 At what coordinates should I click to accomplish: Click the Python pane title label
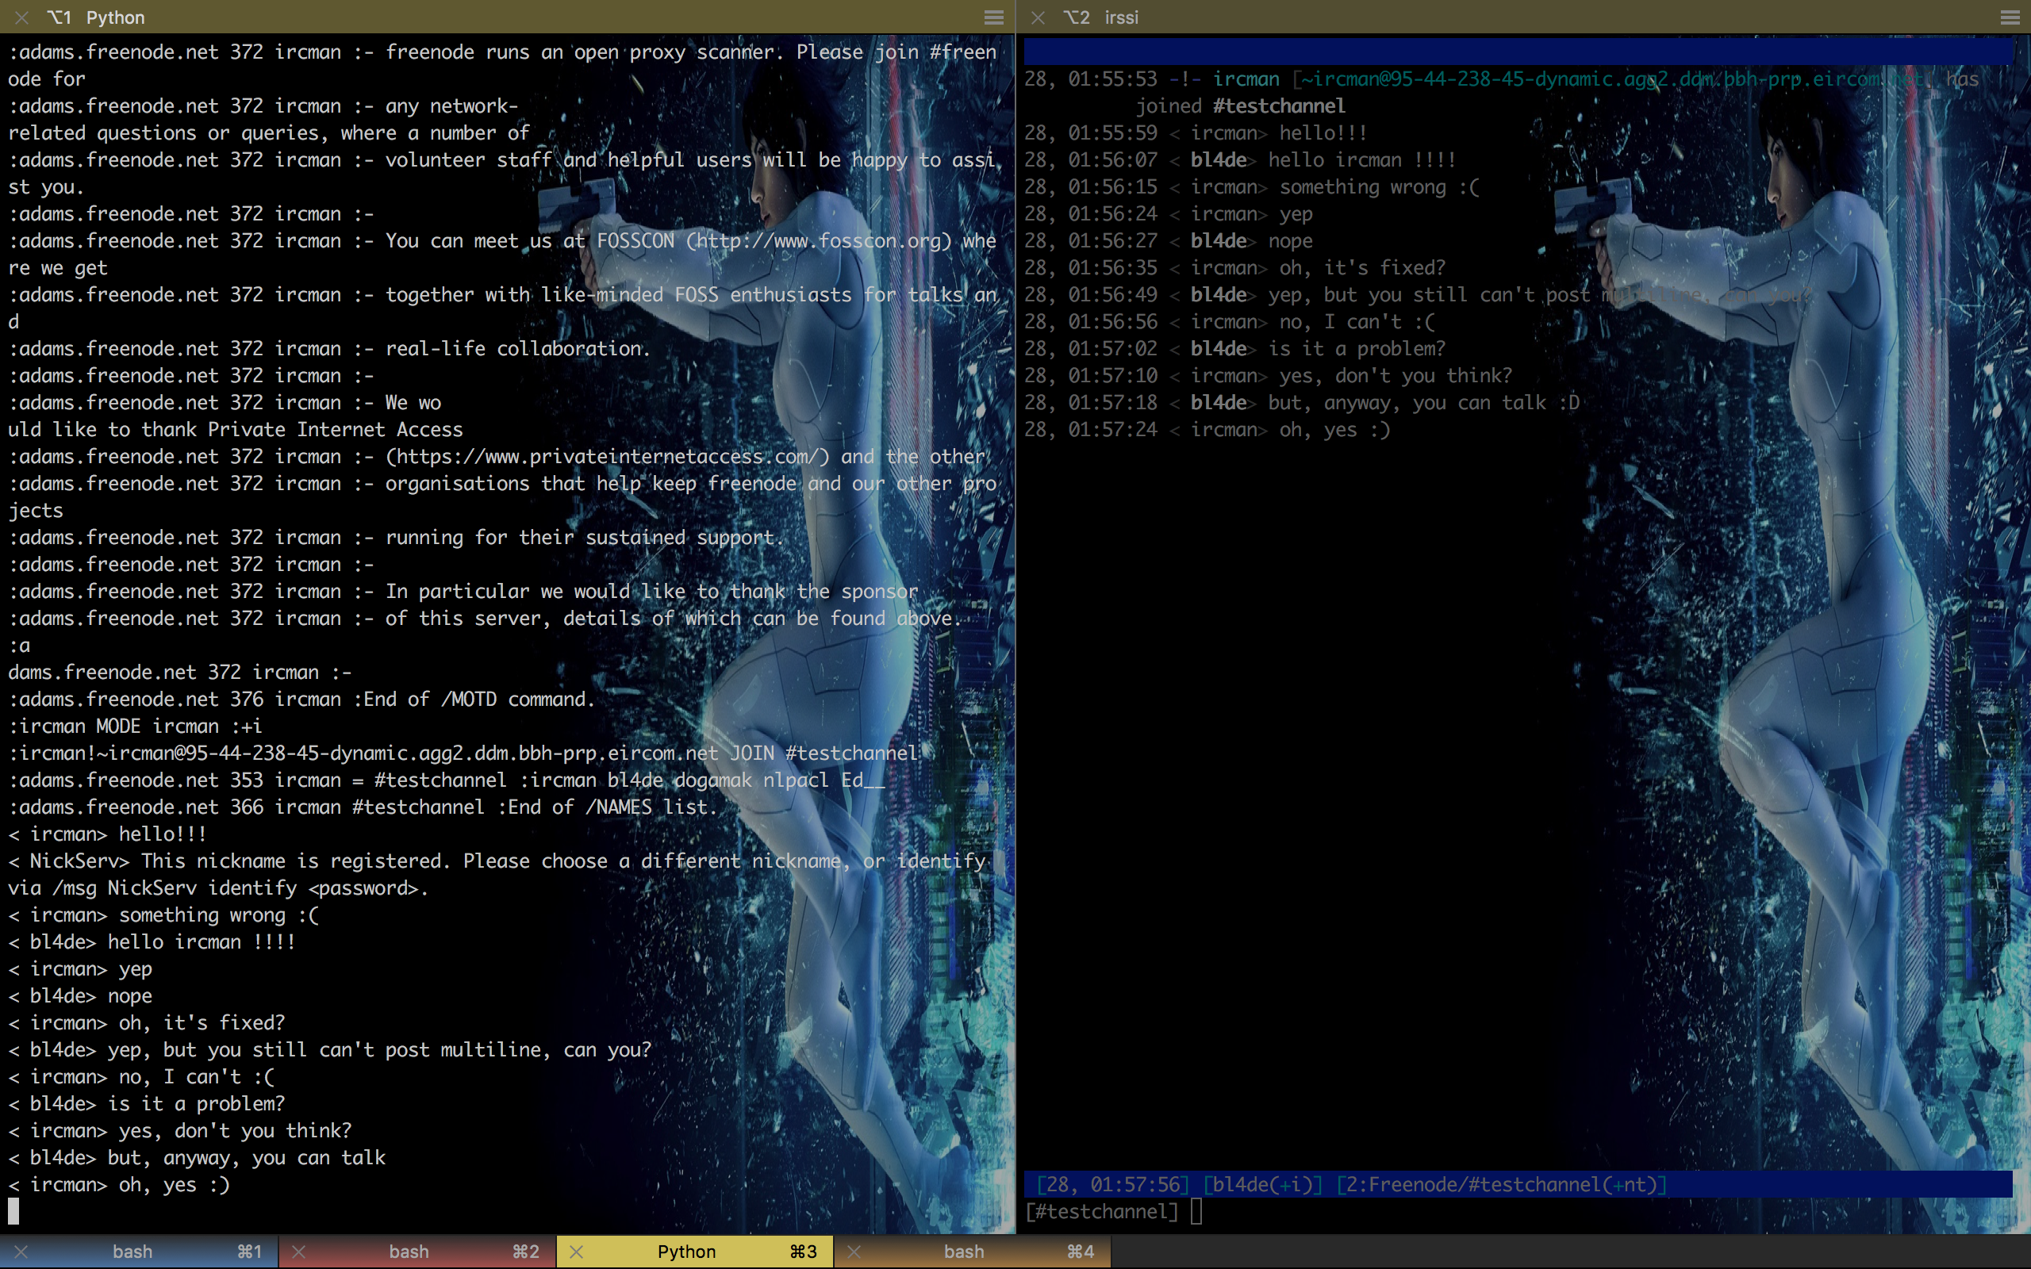point(115,17)
